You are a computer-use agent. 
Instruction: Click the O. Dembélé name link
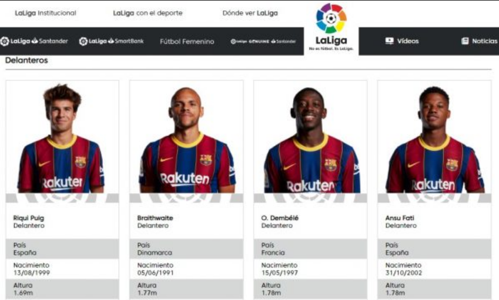point(280,218)
